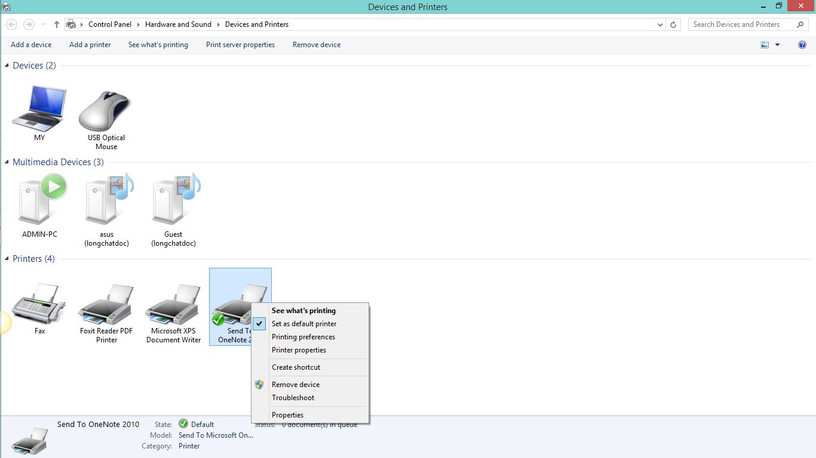
Task: Expand the Hardware and Sound breadcrumb arrow
Action: [218, 24]
